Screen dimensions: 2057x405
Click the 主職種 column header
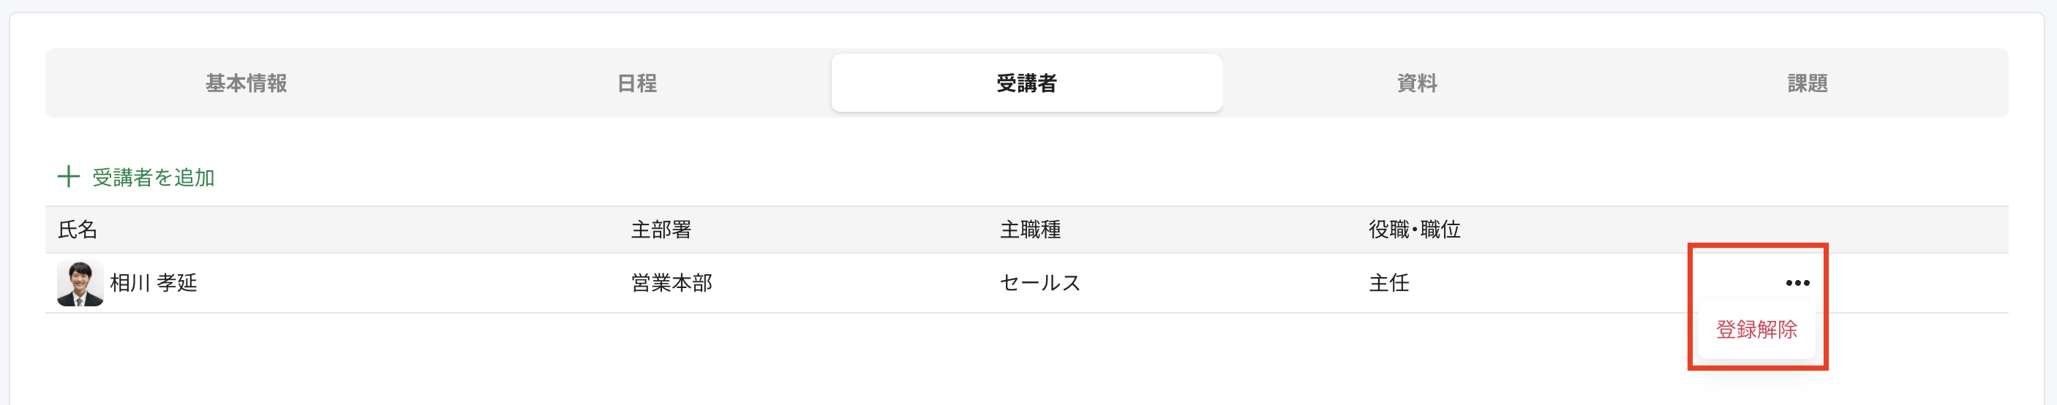tap(1030, 230)
